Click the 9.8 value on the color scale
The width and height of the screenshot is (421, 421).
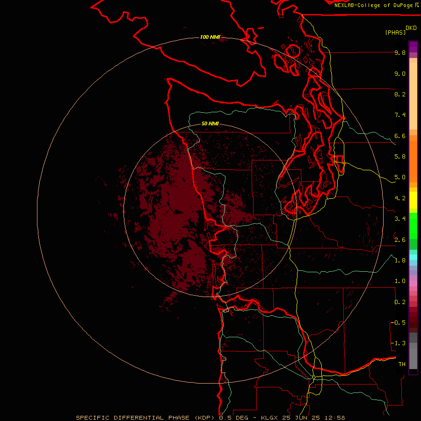[x=400, y=52]
